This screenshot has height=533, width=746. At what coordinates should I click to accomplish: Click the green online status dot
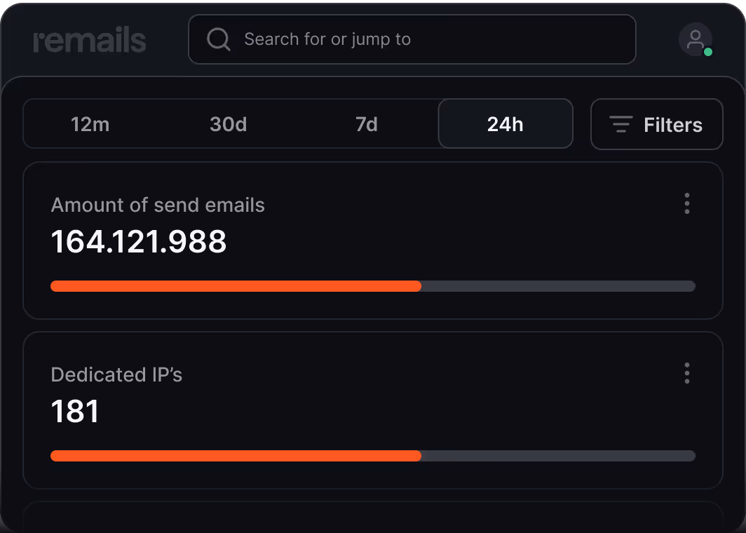pyautogui.click(x=708, y=52)
